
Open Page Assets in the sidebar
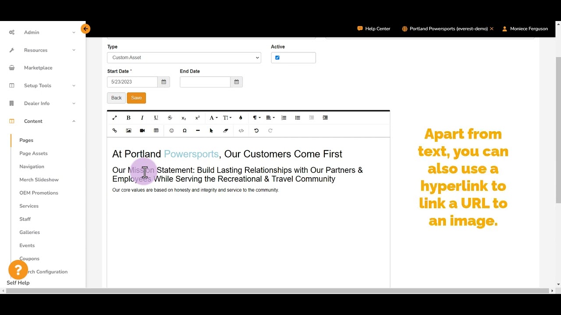click(33, 154)
